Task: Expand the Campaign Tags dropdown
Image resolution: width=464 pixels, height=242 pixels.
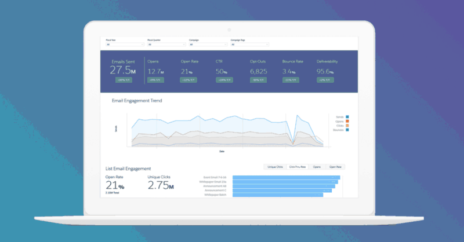Action: tap(250, 44)
